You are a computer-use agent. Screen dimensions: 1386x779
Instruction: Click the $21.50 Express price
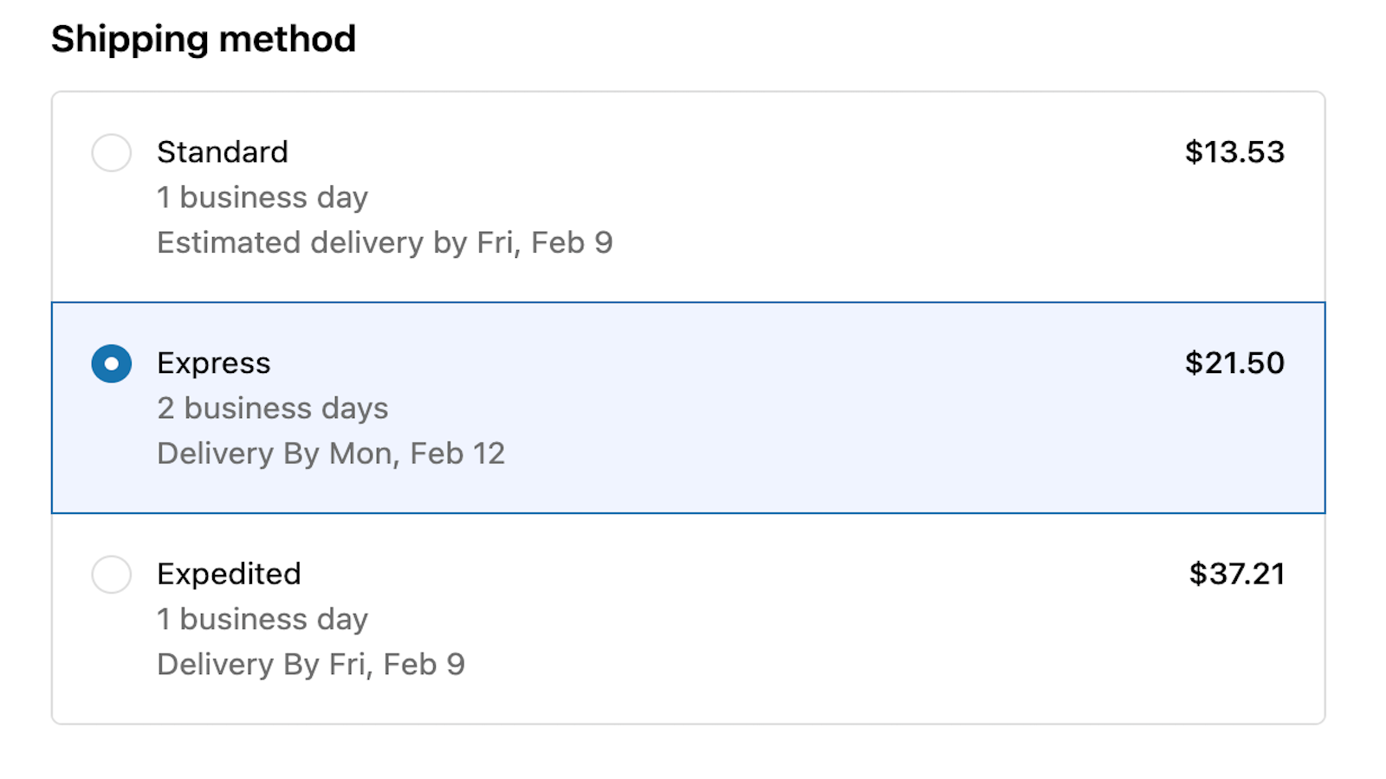point(1235,364)
